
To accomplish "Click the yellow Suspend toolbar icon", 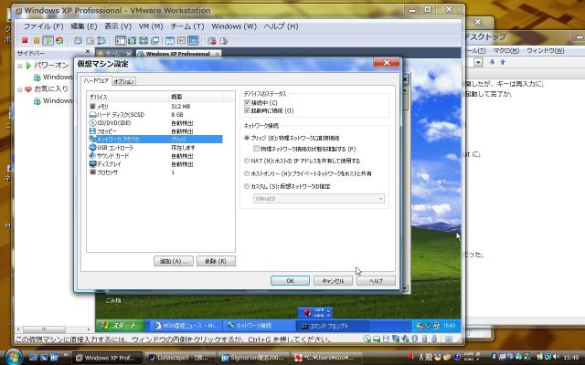I will tap(37, 40).
